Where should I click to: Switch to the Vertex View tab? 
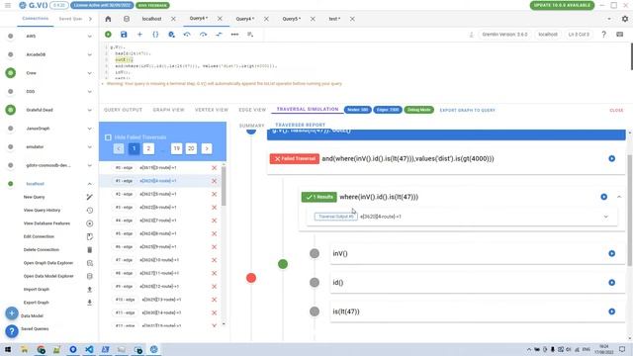pos(212,110)
